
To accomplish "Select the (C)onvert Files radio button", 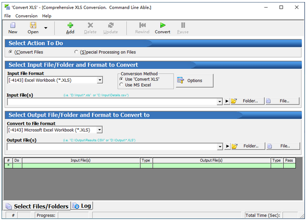I will pos(11,52).
